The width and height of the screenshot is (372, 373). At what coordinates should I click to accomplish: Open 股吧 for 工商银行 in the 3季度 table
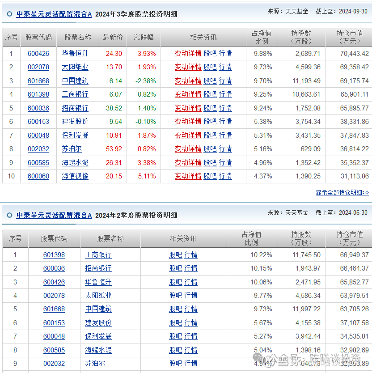coord(210,94)
